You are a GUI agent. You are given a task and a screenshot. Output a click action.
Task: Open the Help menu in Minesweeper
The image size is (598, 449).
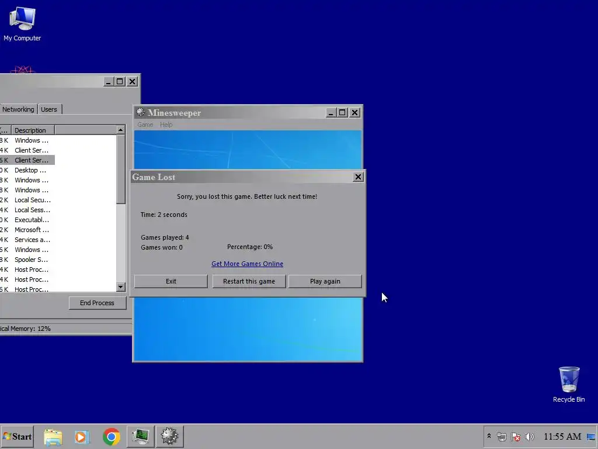[x=166, y=125]
